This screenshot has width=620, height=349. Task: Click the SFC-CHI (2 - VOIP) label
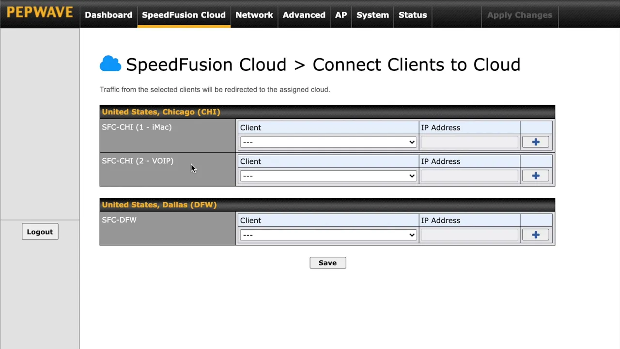pos(138,161)
